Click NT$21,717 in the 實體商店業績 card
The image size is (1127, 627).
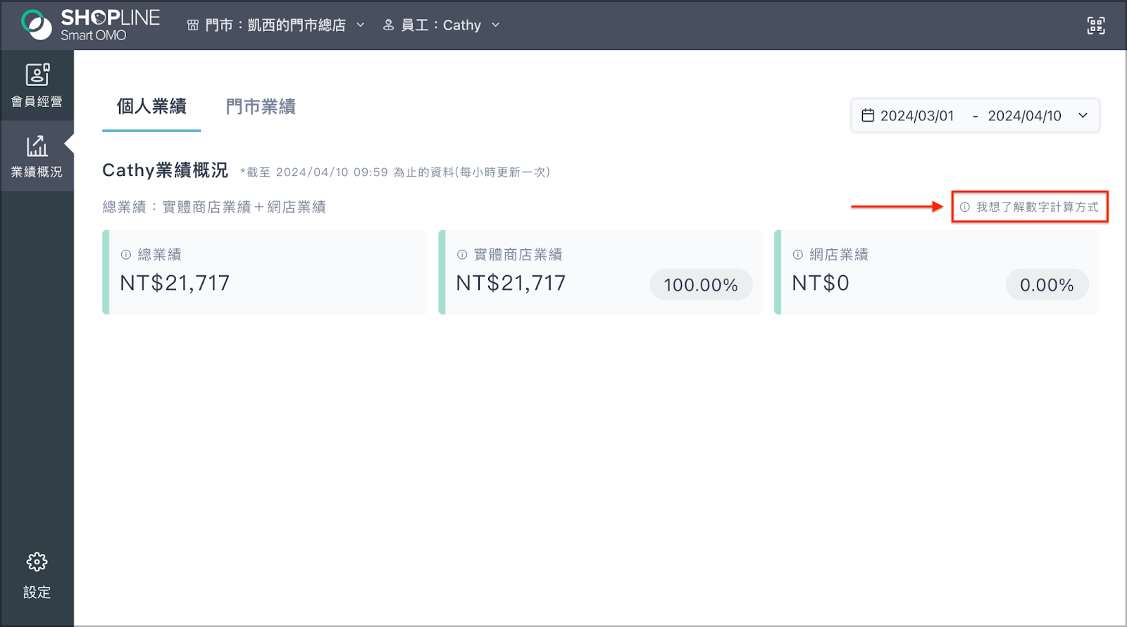(511, 283)
